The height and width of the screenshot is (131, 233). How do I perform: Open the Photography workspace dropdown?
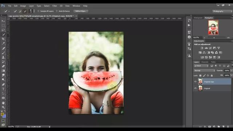click(222, 11)
